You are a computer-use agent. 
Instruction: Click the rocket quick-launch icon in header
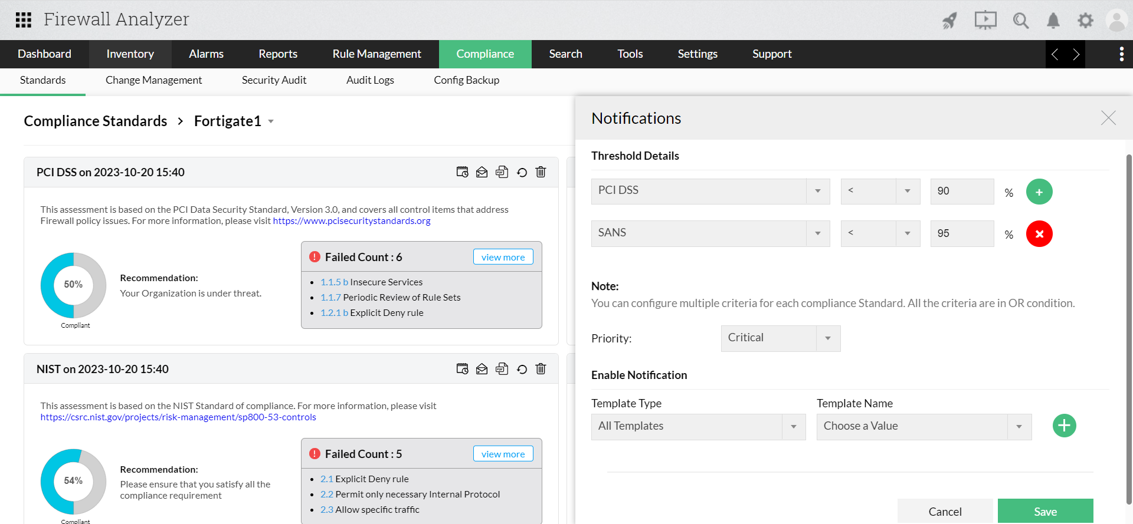tap(949, 21)
